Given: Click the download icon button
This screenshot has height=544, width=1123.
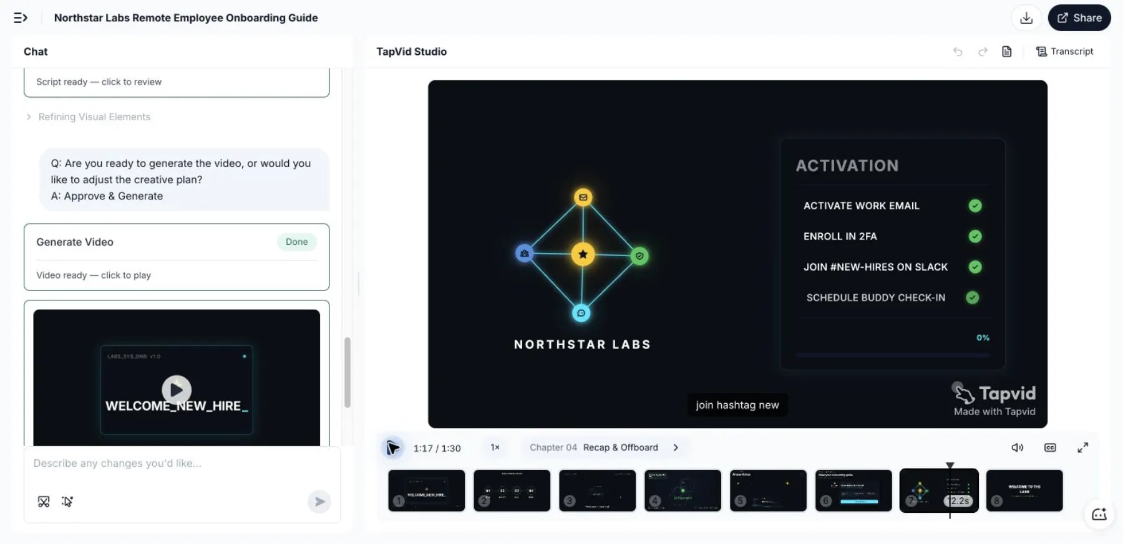Looking at the screenshot, I should [x=1026, y=17].
